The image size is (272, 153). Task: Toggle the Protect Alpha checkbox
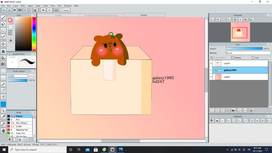[x=211, y=58]
